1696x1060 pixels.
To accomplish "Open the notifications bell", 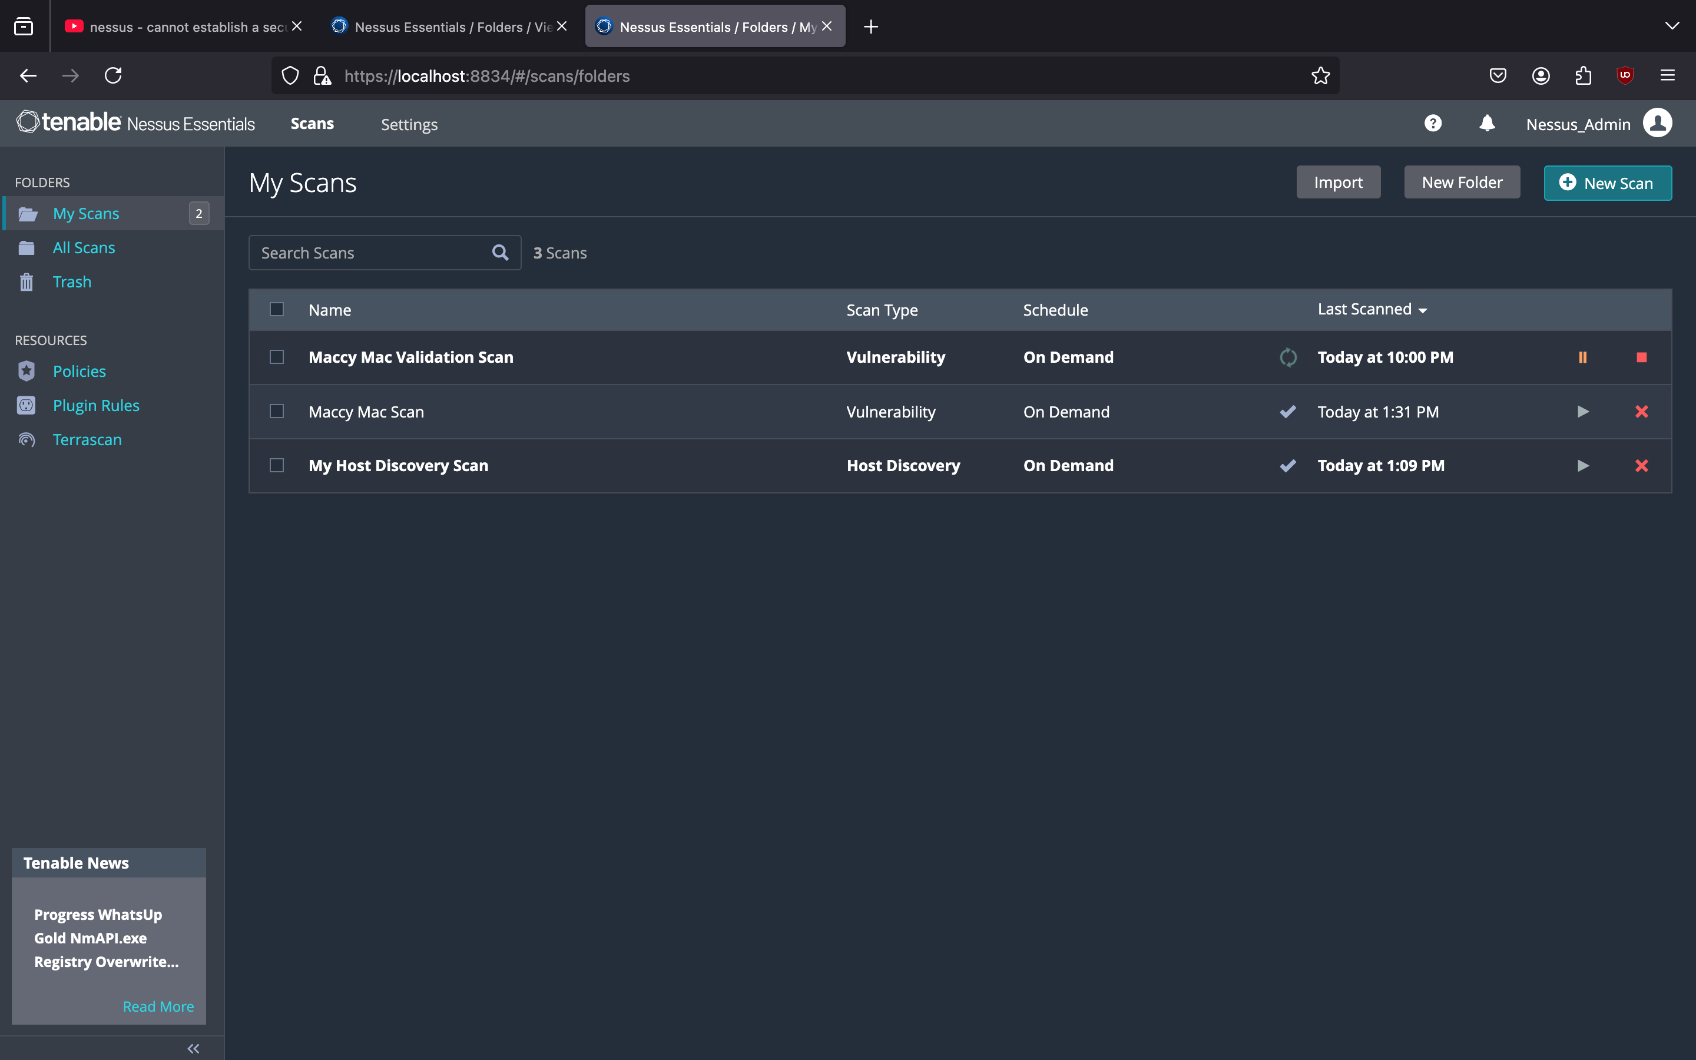I will (x=1486, y=124).
